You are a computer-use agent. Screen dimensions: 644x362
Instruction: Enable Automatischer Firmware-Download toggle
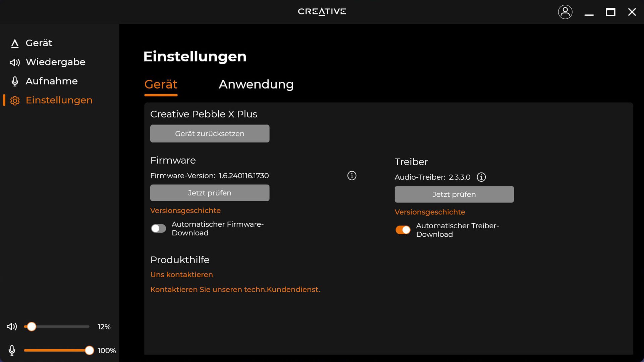coord(158,228)
